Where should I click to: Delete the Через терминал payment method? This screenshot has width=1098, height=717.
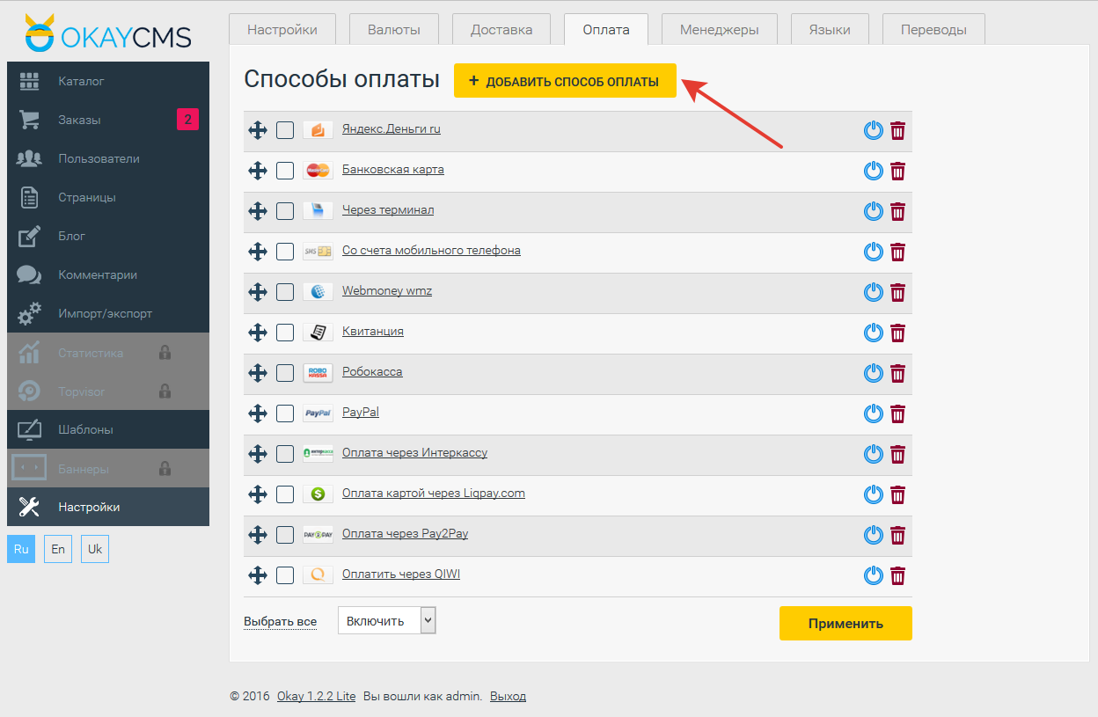(x=897, y=212)
